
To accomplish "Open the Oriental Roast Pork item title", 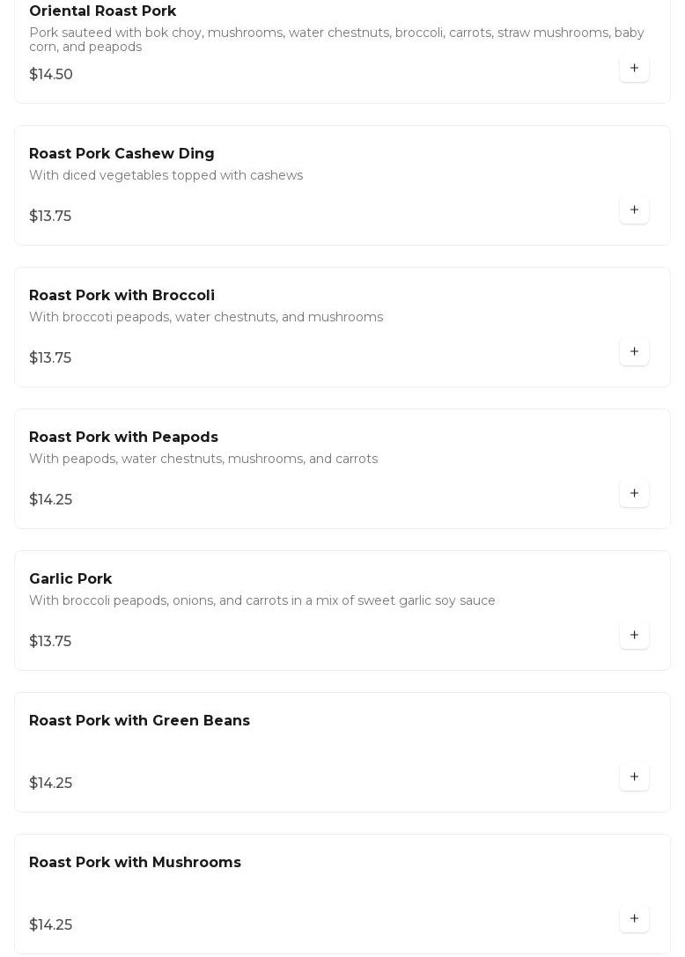I will click(x=102, y=11).
